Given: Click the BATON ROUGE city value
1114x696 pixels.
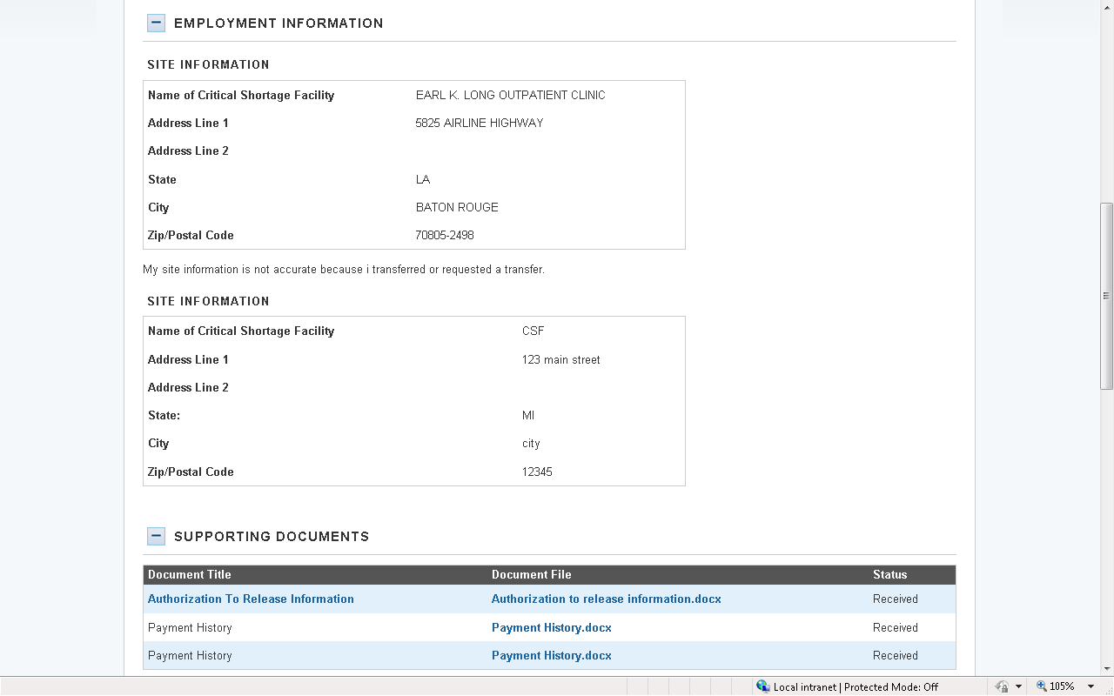Looking at the screenshot, I should 457,208.
